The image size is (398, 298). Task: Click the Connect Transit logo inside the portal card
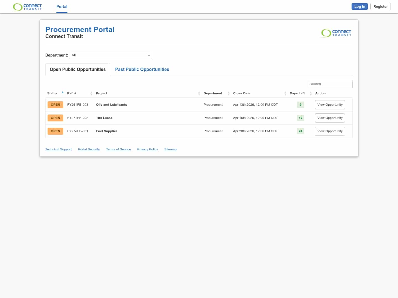click(336, 33)
